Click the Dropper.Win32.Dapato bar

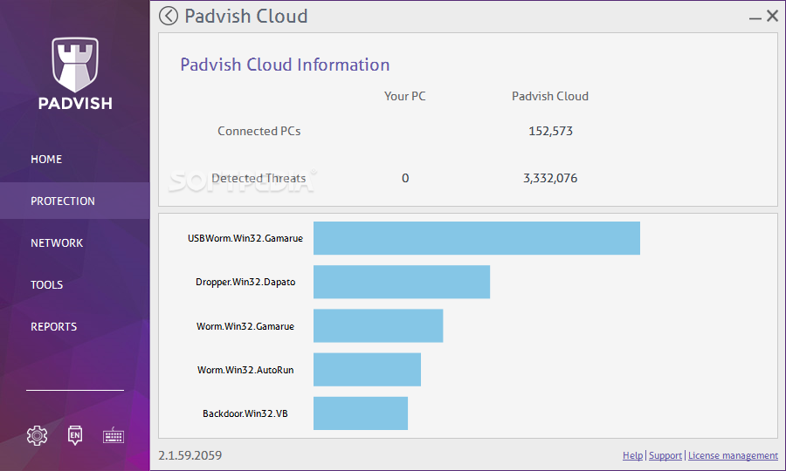[402, 282]
